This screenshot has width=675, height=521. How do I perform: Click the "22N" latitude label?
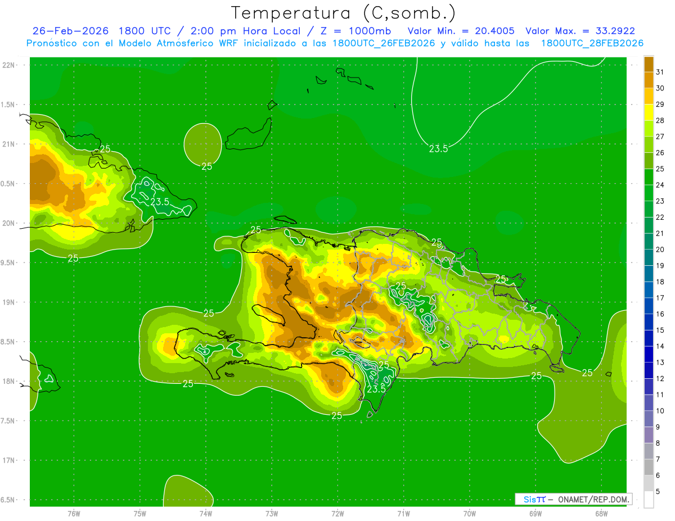pyautogui.click(x=8, y=65)
